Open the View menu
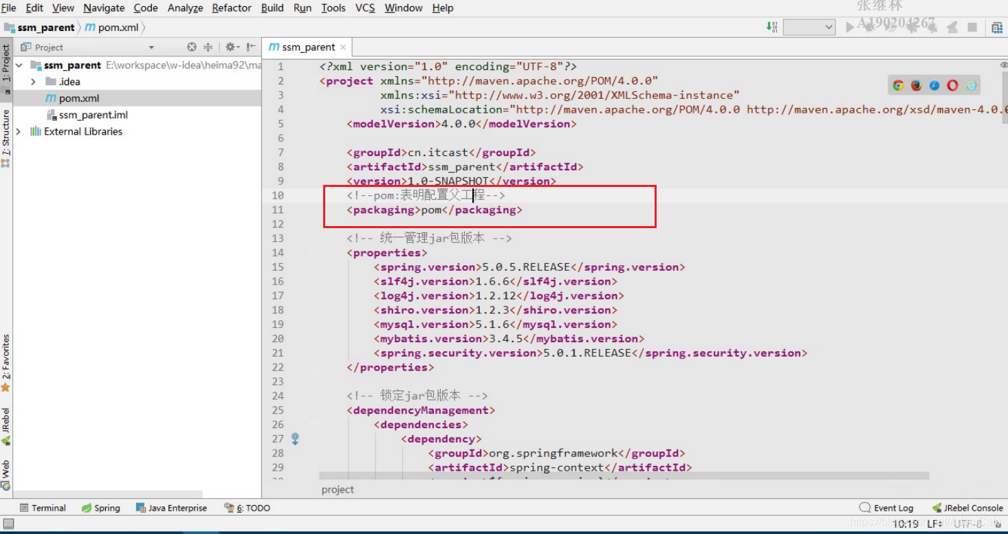1008x534 pixels. (x=63, y=8)
